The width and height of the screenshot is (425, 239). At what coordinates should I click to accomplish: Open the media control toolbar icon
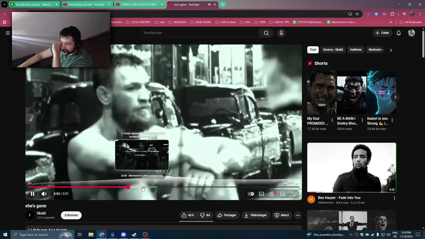pyautogui.click(x=404, y=14)
